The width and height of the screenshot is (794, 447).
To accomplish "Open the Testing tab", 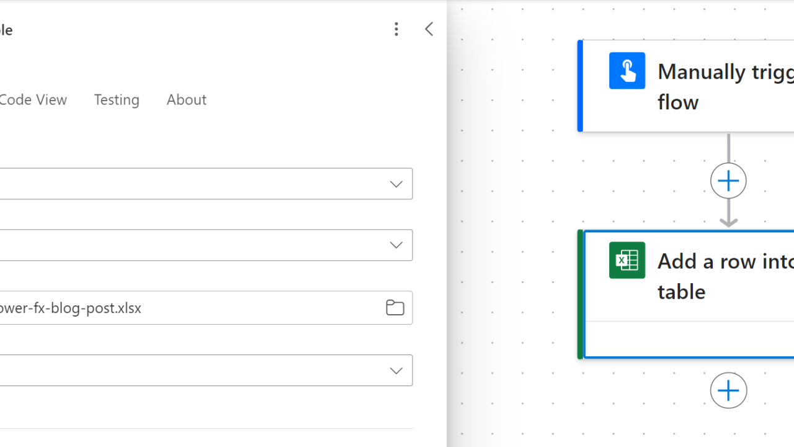I will pos(117,100).
